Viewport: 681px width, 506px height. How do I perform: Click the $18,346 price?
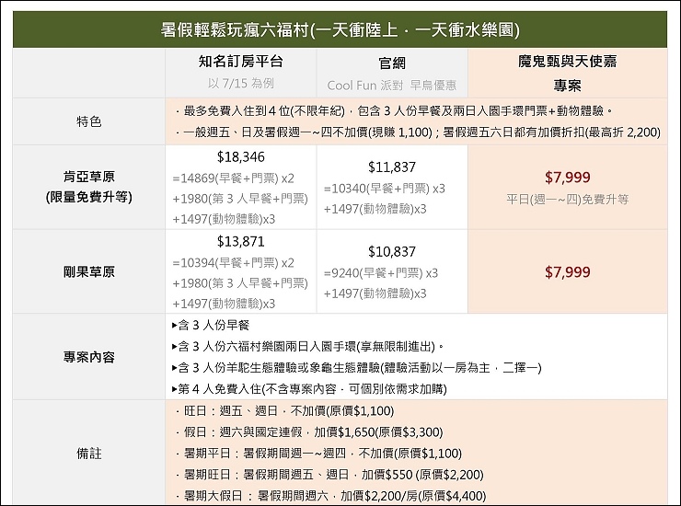click(x=240, y=156)
